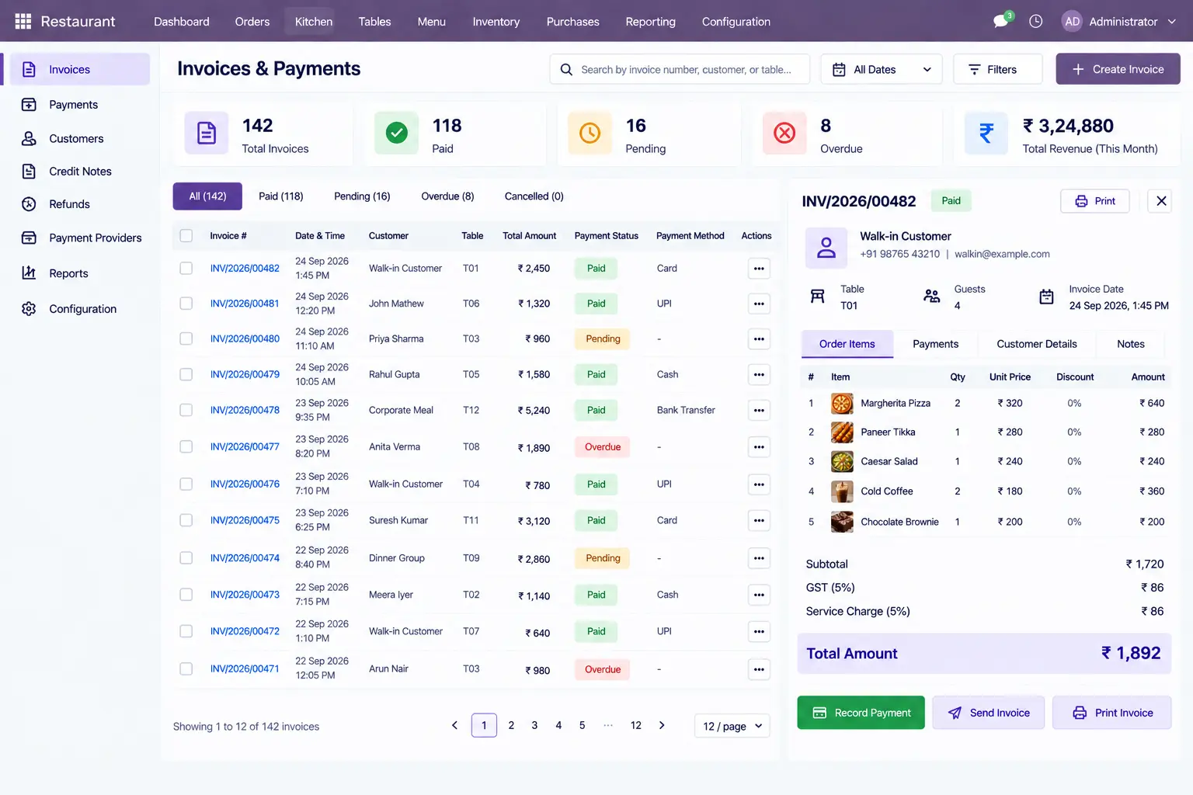Screen dimensions: 1193x795
Task: Click the Print button near invoice title
Action: (1094, 201)
